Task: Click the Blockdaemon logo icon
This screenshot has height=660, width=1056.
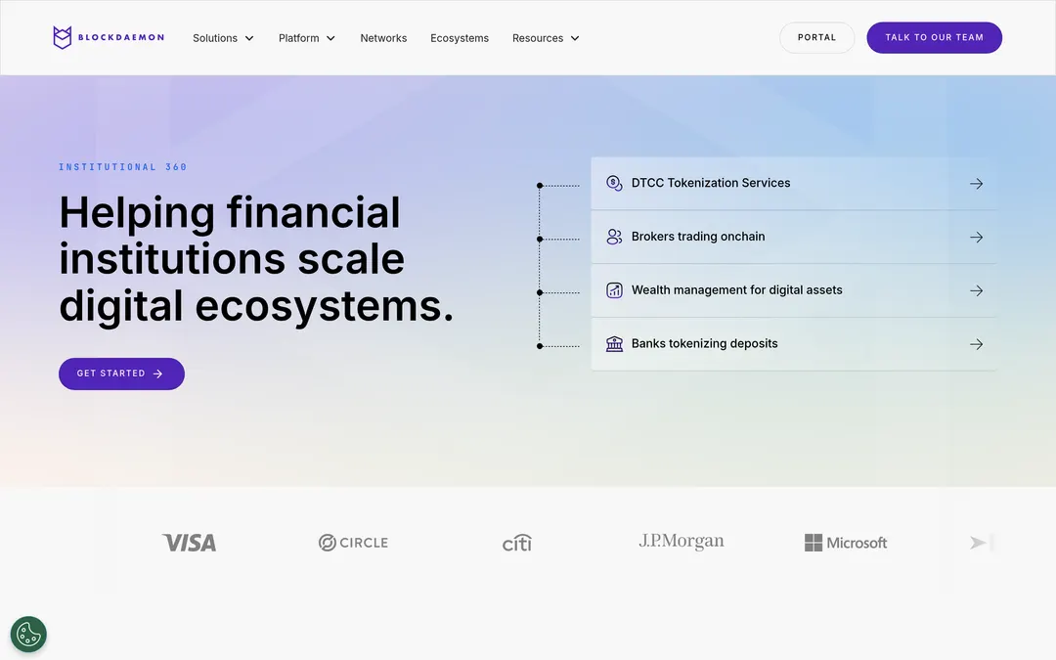Action: pos(62,38)
